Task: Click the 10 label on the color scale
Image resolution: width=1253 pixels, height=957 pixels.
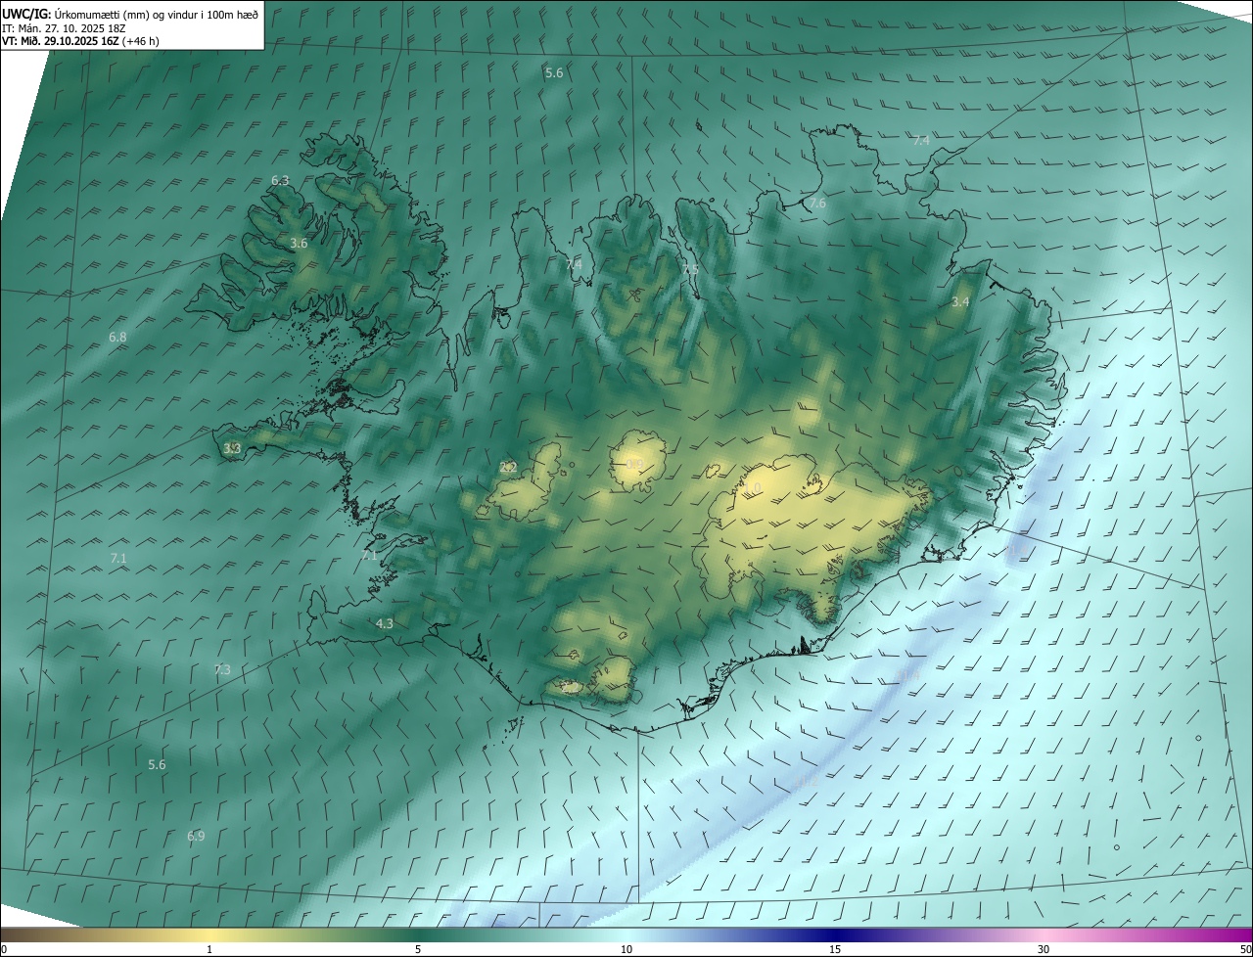Action: [626, 949]
